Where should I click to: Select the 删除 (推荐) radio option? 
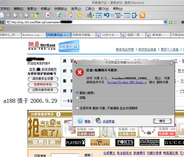click(77, 93)
